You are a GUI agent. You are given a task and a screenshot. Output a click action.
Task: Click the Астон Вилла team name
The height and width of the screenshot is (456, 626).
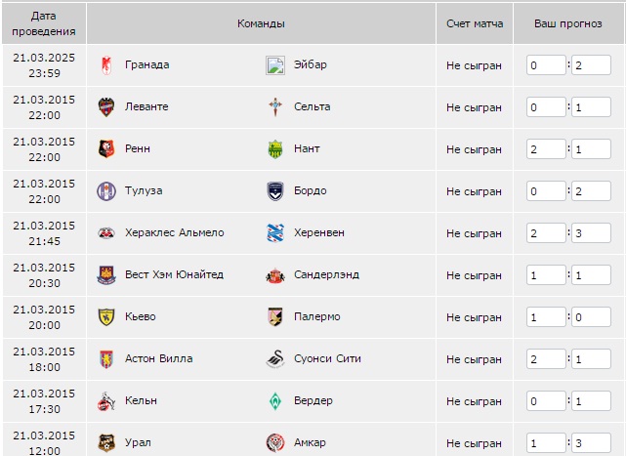pyautogui.click(x=159, y=358)
